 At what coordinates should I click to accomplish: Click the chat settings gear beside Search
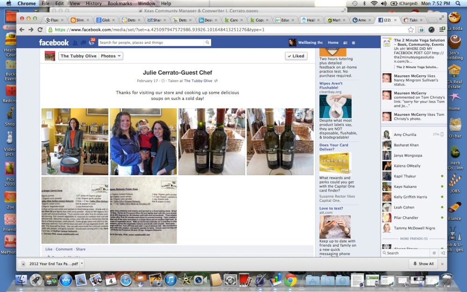434,253
